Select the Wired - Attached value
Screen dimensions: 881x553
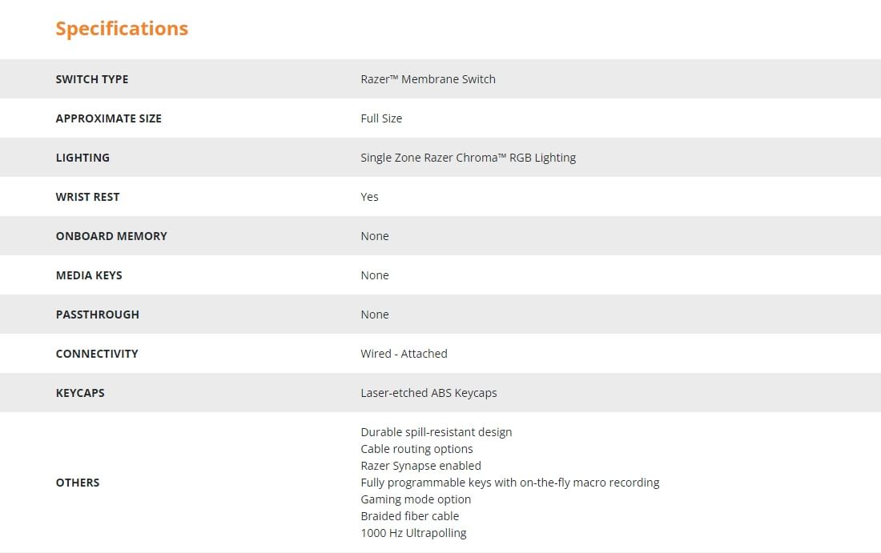click(x=404, y=354)
